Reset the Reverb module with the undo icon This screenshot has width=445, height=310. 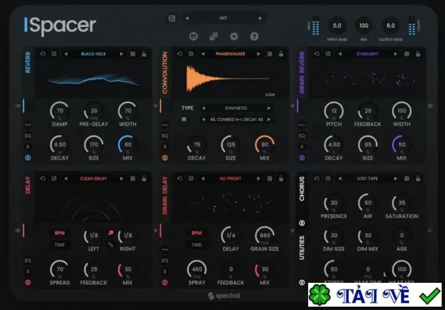43,54
